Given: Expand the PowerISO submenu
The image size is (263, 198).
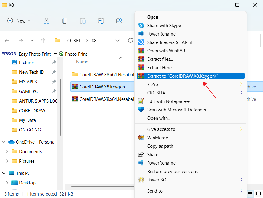Looking at the screenshot, I should (x=190, y=180).
